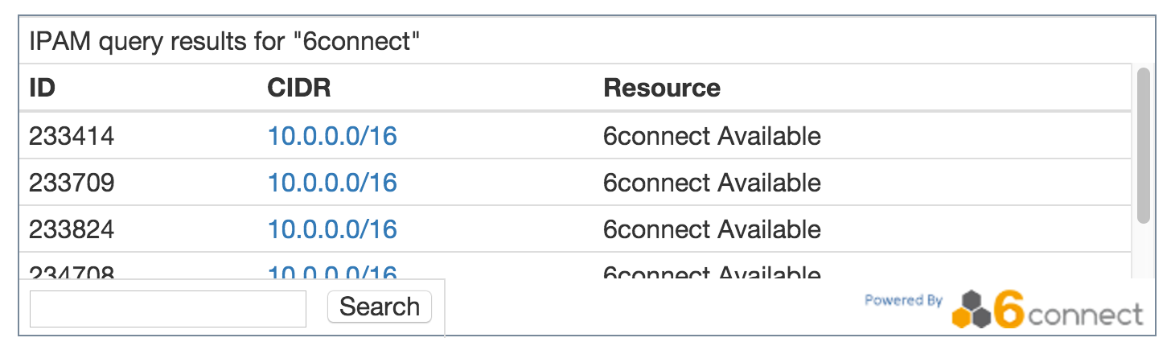
Task: Click the ID column header
Action: (42, 88)
